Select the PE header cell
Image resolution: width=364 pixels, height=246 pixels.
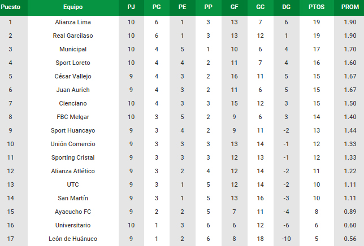click(x=182, y=7)
